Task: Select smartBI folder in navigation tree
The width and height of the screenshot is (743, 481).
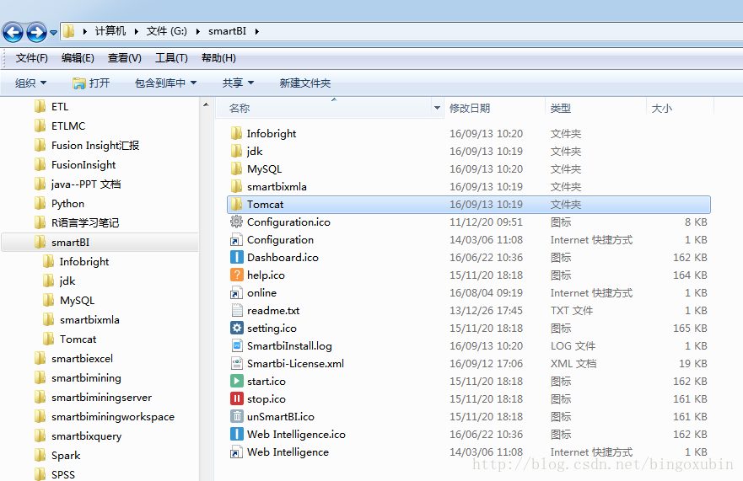Action: [100, 243]
